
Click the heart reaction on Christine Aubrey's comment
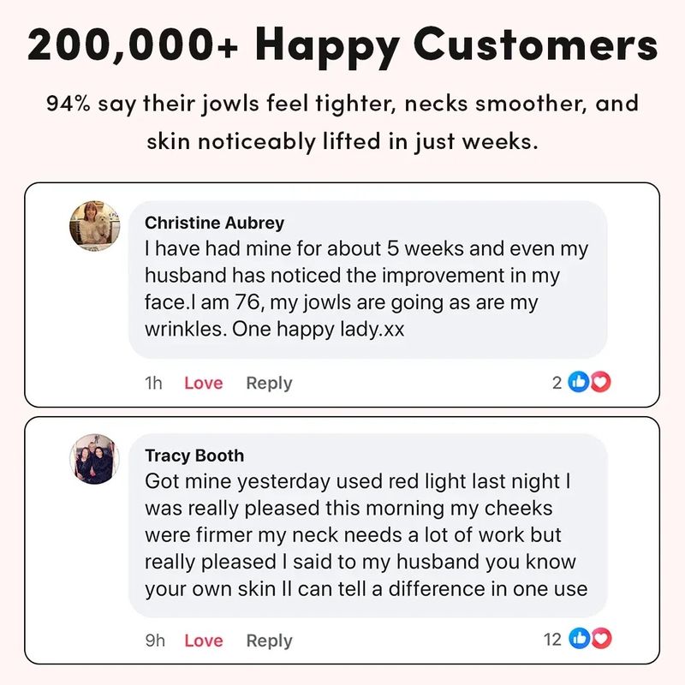pyautogui.click(x=601, y=382)
